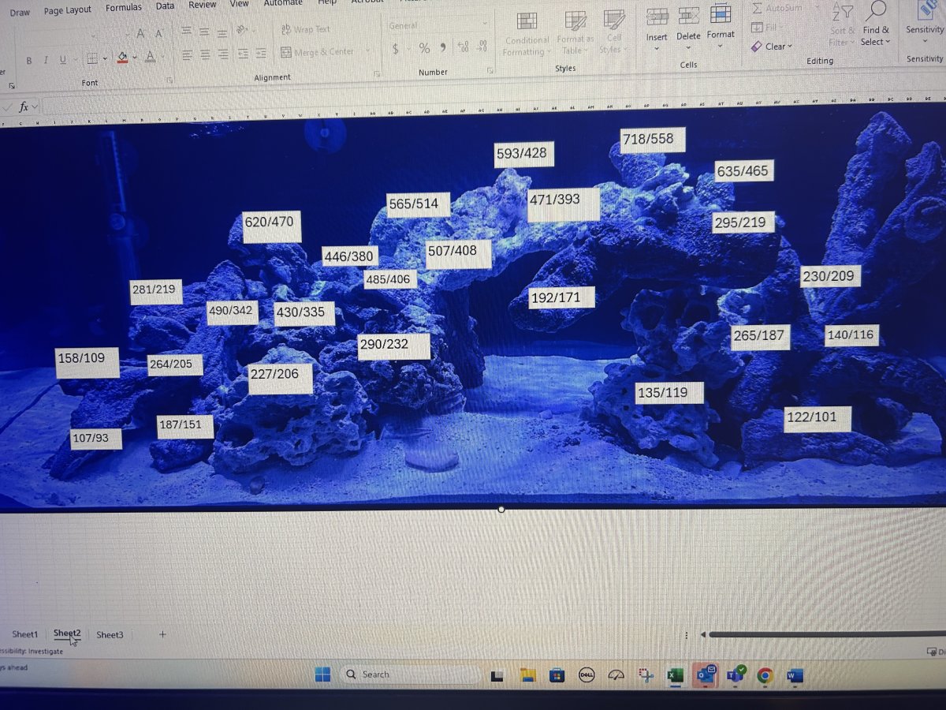This screenshot has height=710, width=946.
Task: Toggle Italic formatting
Action: [46, 61]
